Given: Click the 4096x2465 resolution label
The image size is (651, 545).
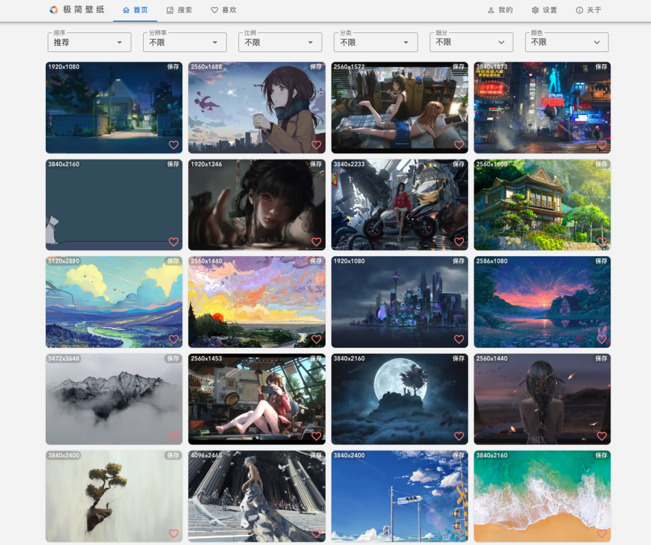Looking at the screenshot, I should 207,455.
